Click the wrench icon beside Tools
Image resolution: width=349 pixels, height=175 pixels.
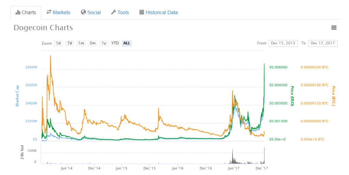point(113,12)
